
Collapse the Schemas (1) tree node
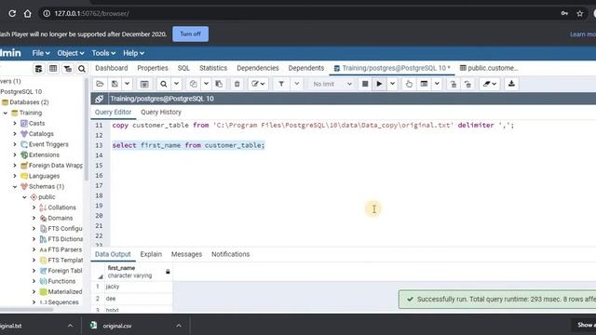point(15,186)
